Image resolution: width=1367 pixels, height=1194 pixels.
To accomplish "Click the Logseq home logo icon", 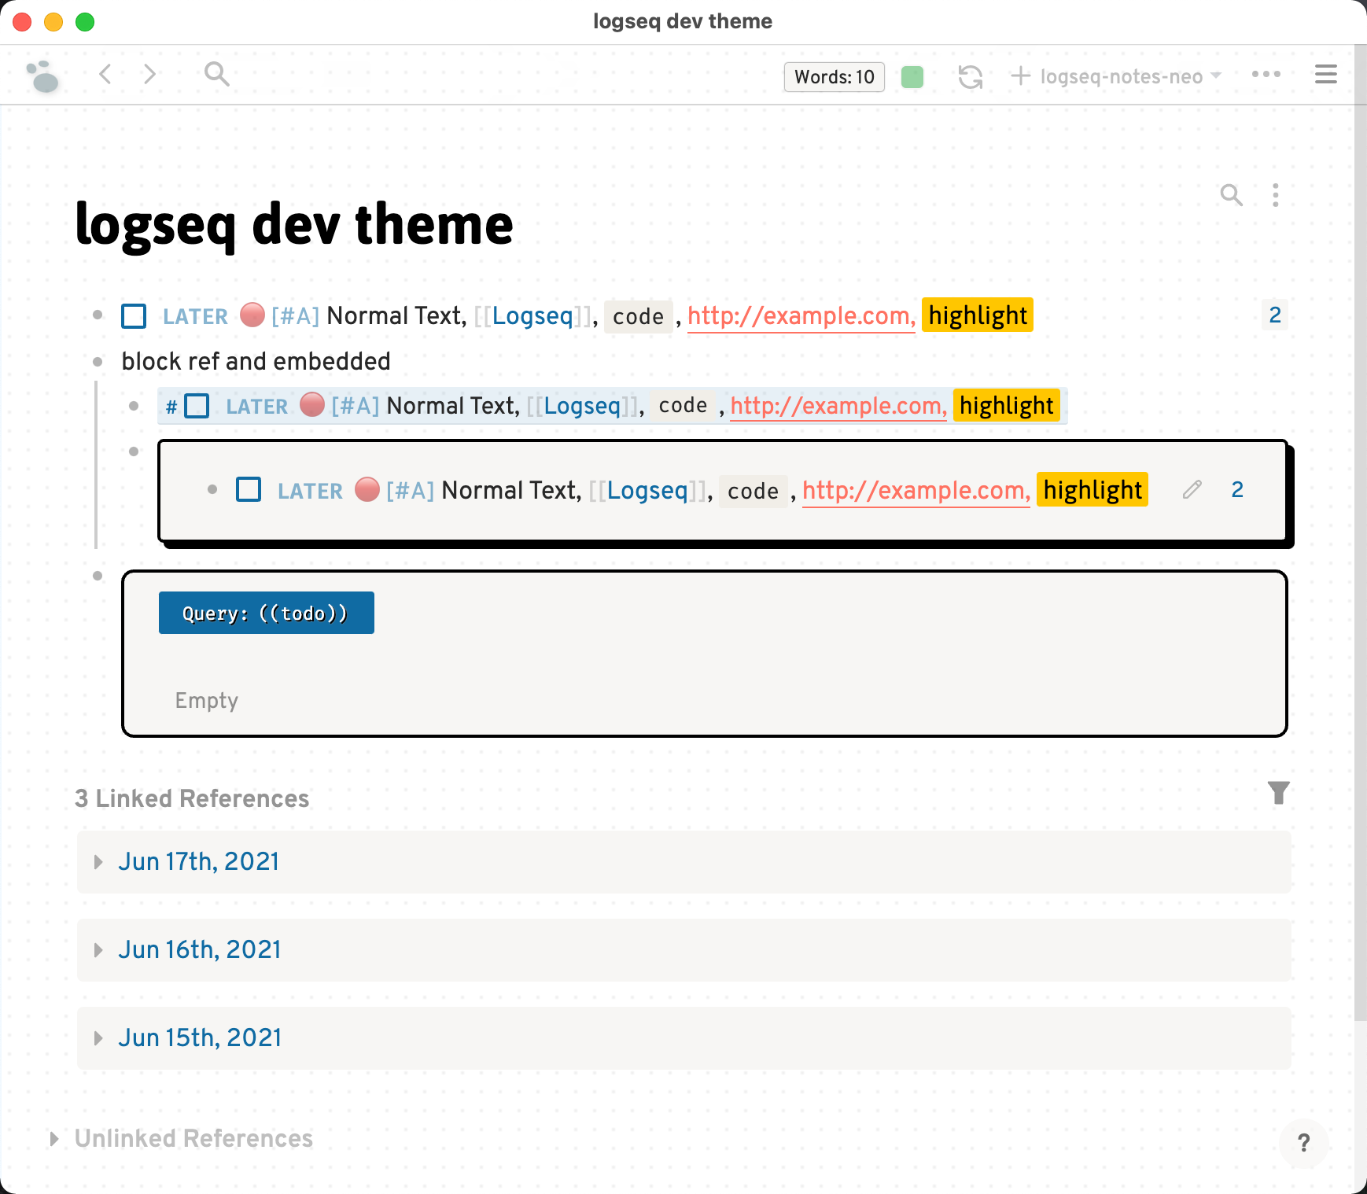I will [42, 76].
